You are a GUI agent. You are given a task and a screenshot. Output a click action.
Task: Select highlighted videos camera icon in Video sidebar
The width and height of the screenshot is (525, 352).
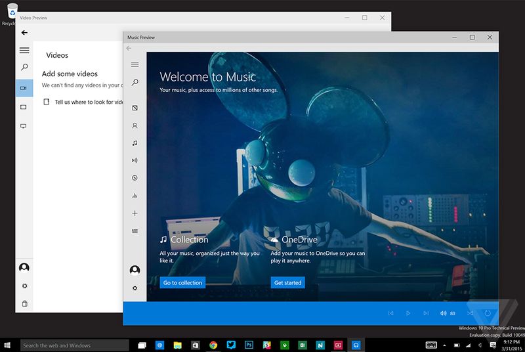24,88
